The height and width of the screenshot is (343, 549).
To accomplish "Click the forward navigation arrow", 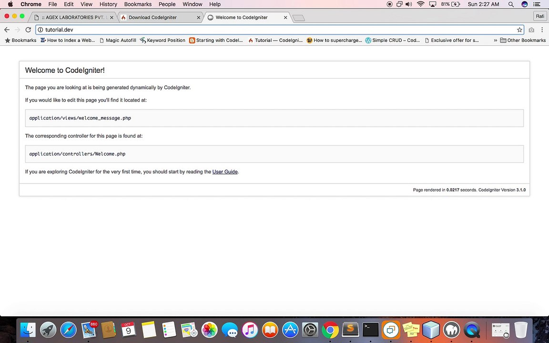I will [18, 30].
